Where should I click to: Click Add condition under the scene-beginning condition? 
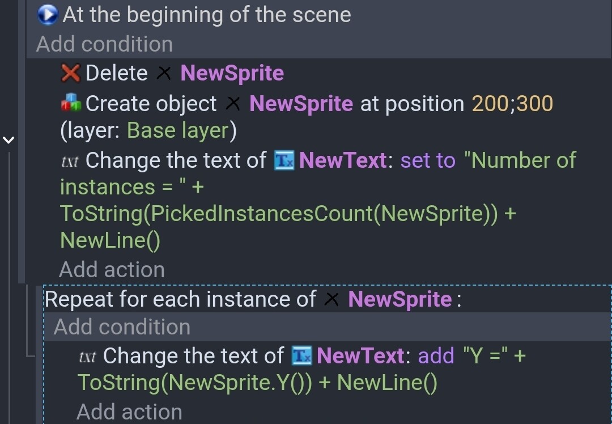pos(104,44)
